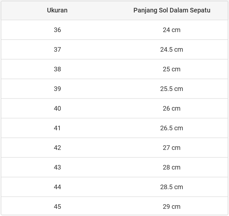Click the 28 cm length cell

click(x=172, y=167)
